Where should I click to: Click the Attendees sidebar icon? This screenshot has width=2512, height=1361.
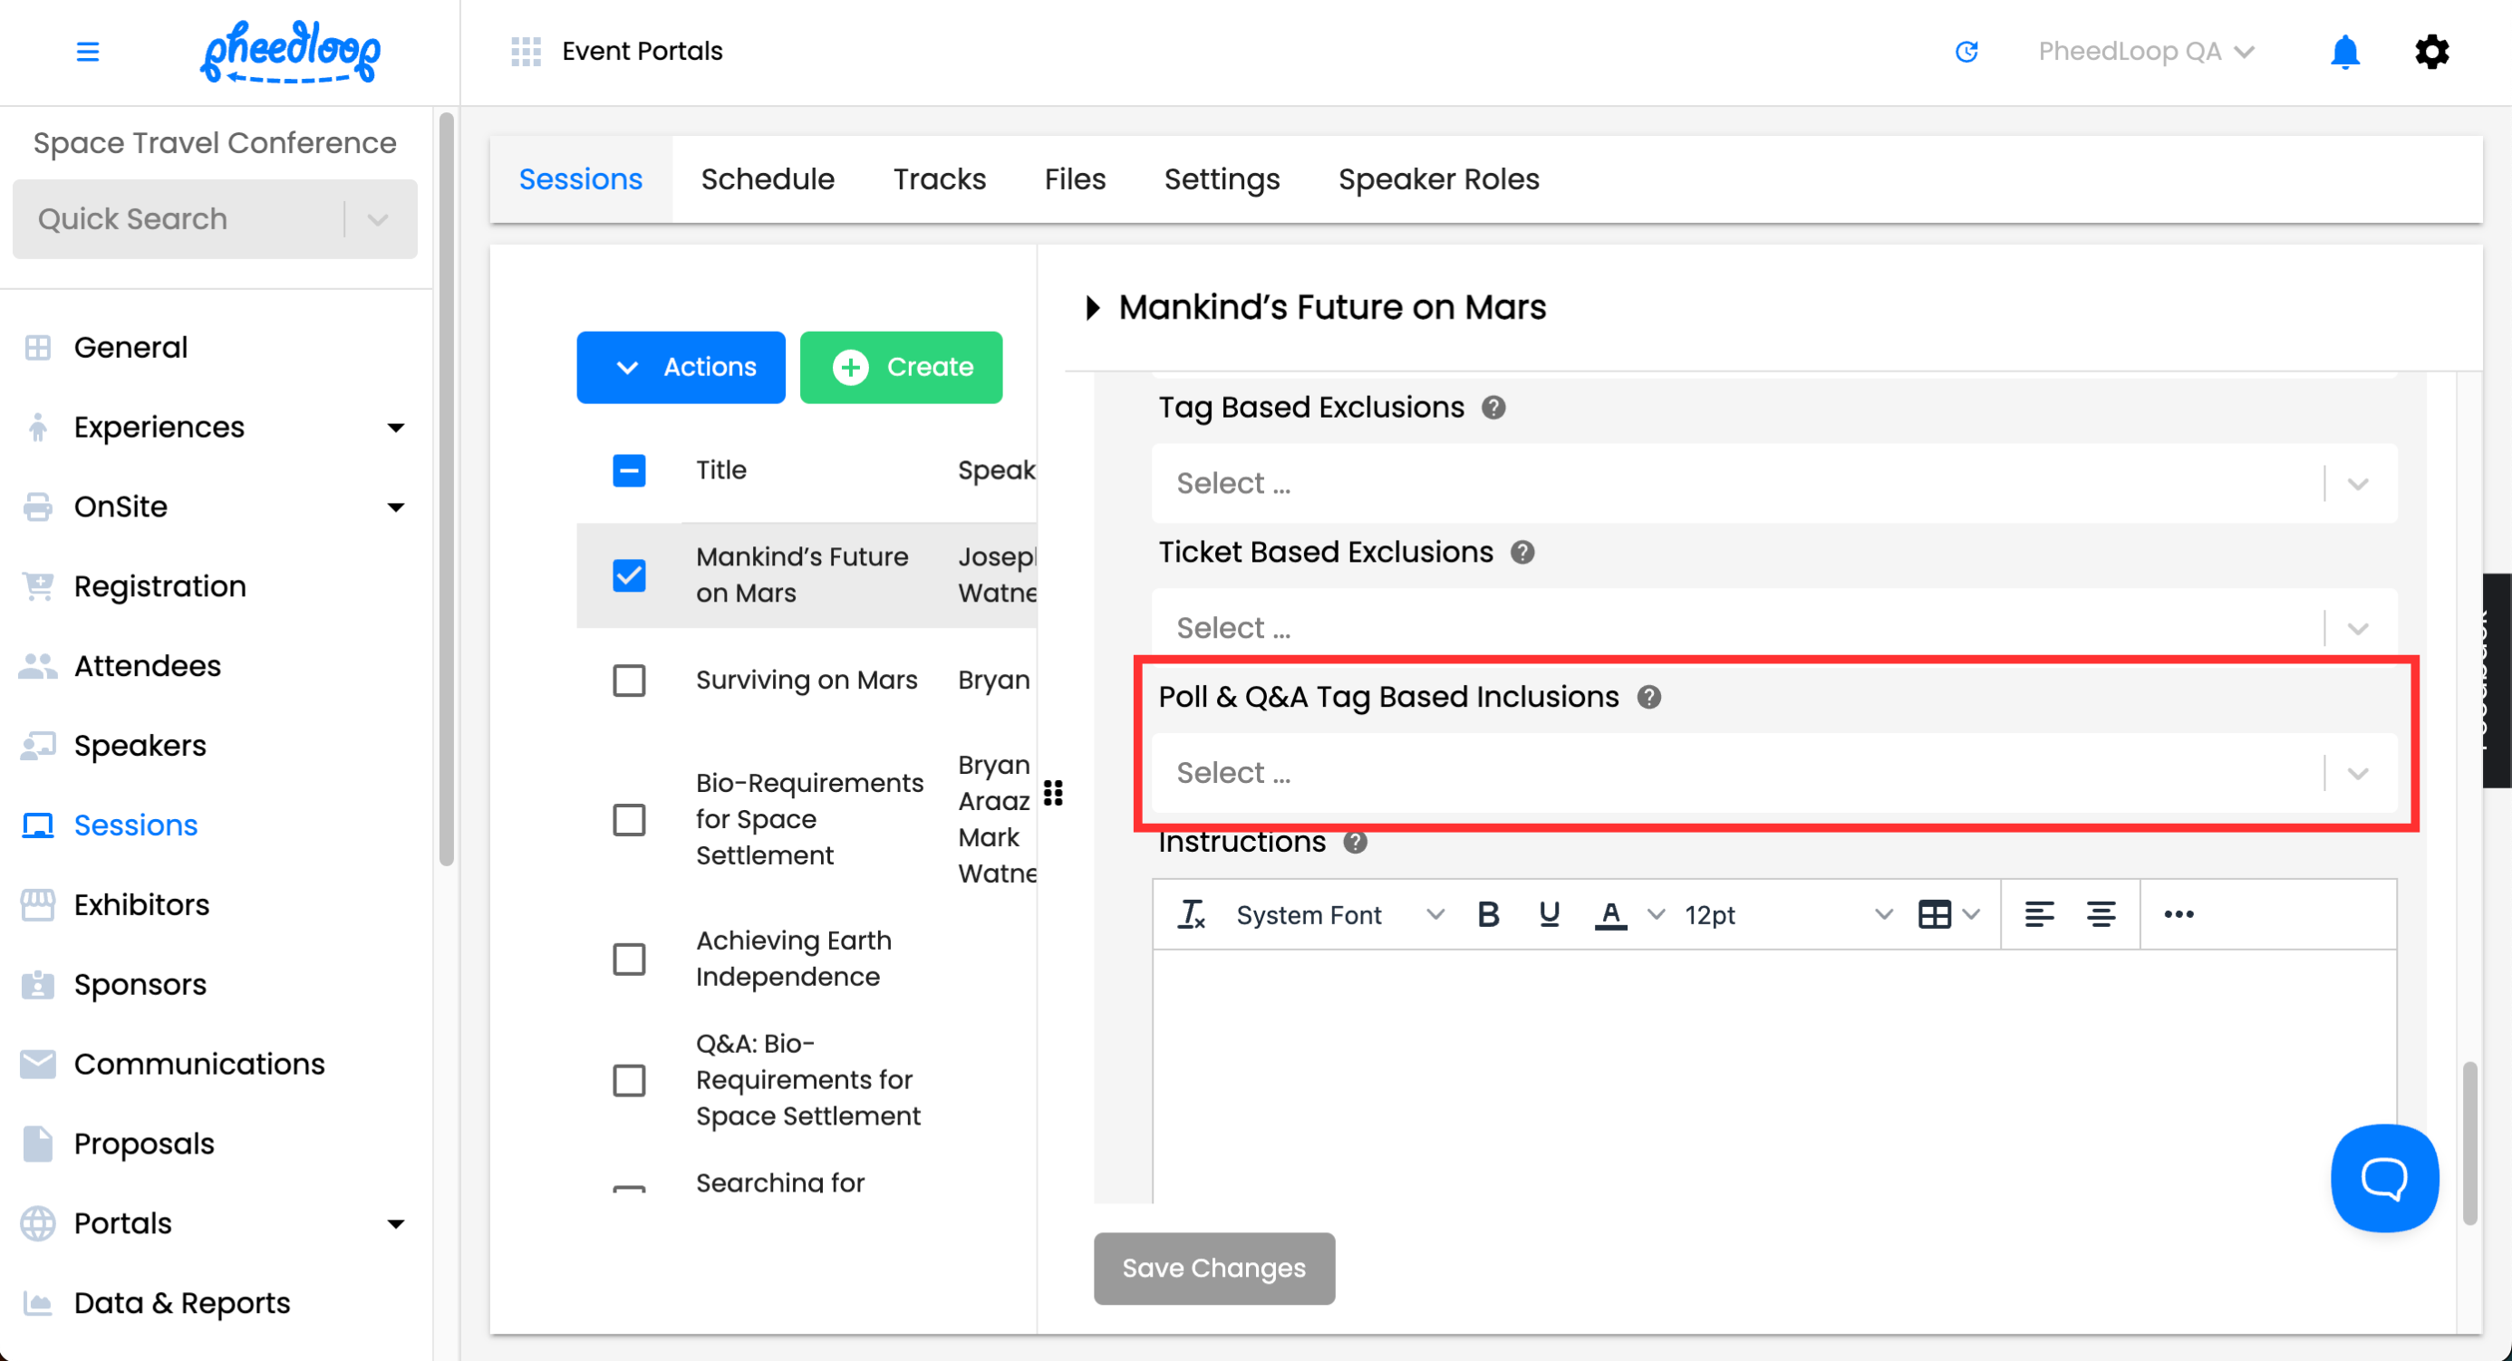click(x=38, y=666)
